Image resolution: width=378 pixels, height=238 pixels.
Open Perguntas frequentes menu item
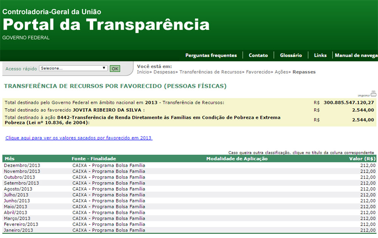tap(211, 55)
